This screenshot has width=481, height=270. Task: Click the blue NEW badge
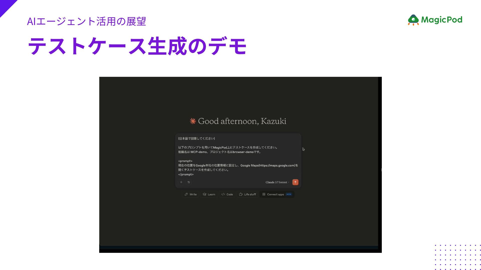tap(289, 194)
